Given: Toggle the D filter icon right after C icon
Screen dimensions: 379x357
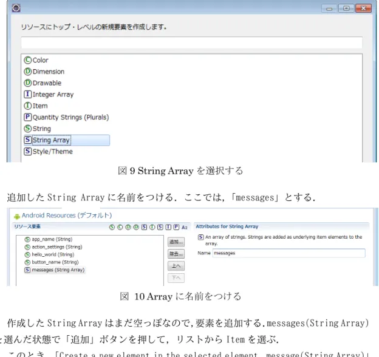Looking at the screenshot, I should click(x=128, y=227).
